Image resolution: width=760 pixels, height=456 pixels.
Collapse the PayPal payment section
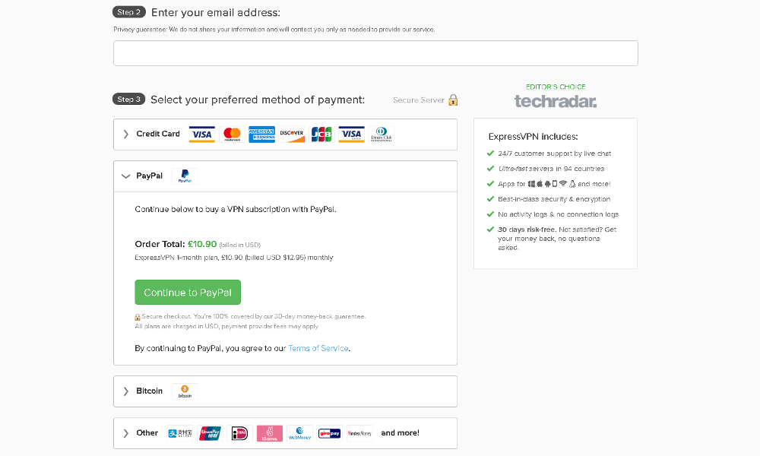(x=285, y=176)
